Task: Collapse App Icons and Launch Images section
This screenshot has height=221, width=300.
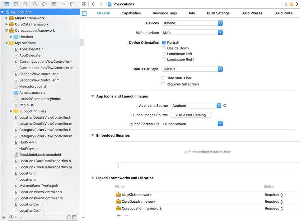Action: pyautogui.click(x=93, y=96)
